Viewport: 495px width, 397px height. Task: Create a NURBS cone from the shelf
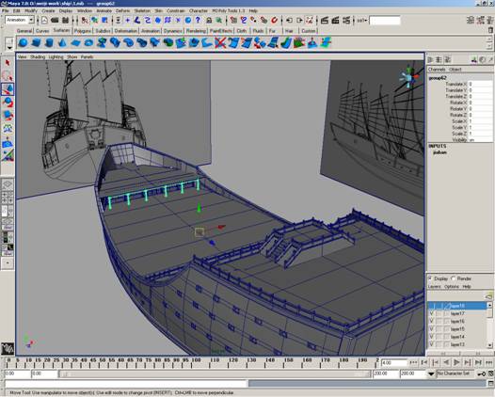click(x=62, y=42)
